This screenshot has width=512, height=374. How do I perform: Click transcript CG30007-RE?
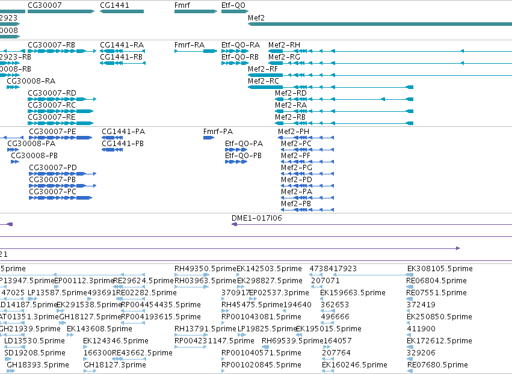click(60, 123)
